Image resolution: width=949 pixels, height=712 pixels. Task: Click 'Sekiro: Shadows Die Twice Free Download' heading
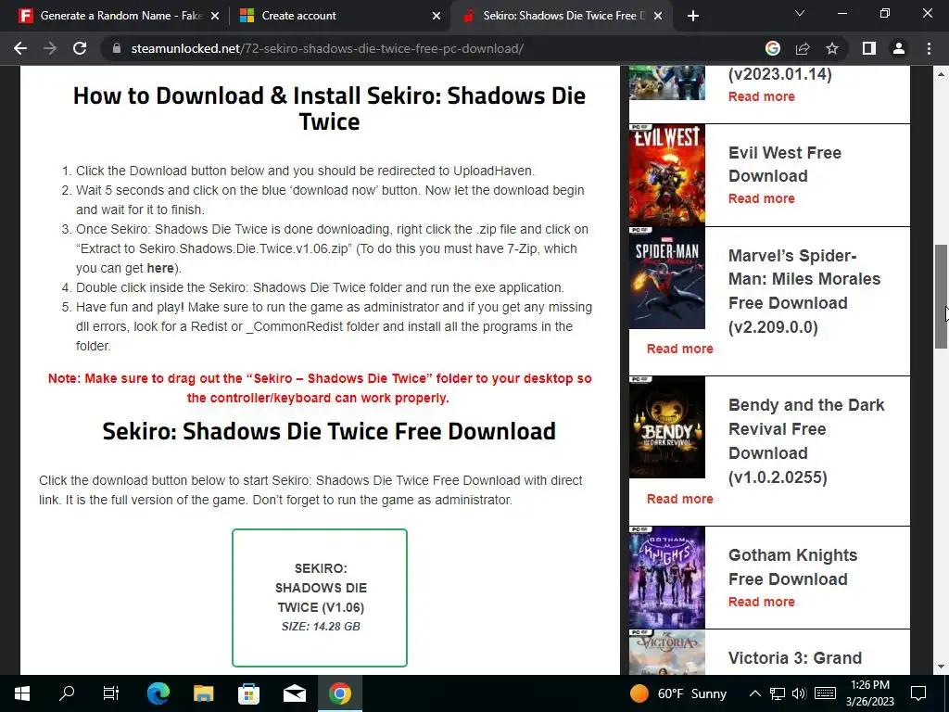329,431
